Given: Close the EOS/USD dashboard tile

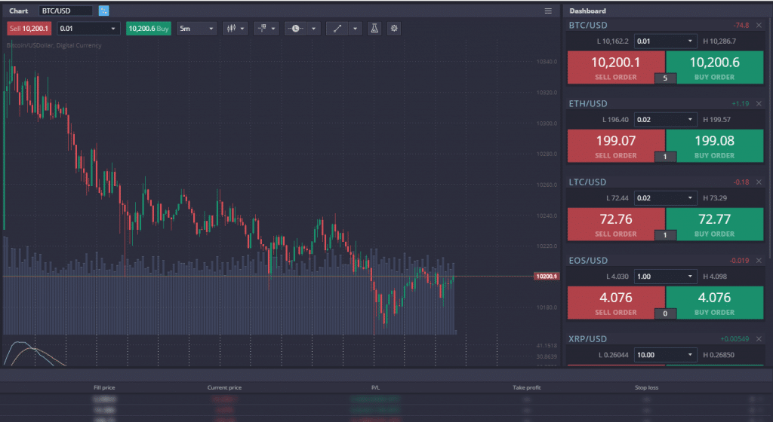Looking at the screenshot, I should click(759, 261).
